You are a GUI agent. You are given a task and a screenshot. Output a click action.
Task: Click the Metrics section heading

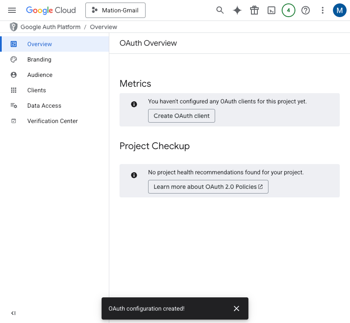point(135,84)
